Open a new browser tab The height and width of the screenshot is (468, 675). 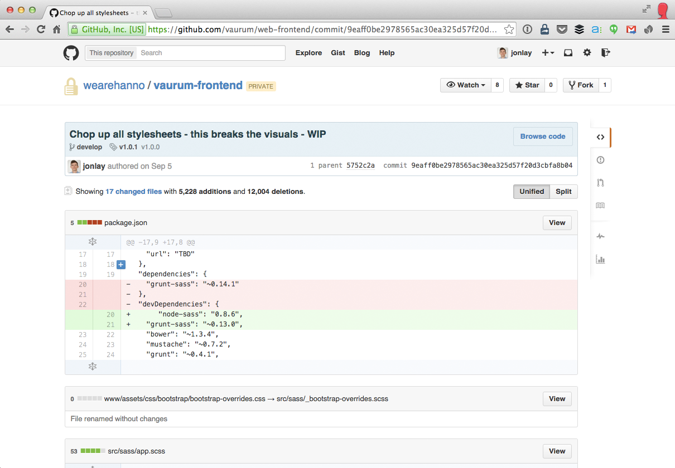click(x=163, y=13)
